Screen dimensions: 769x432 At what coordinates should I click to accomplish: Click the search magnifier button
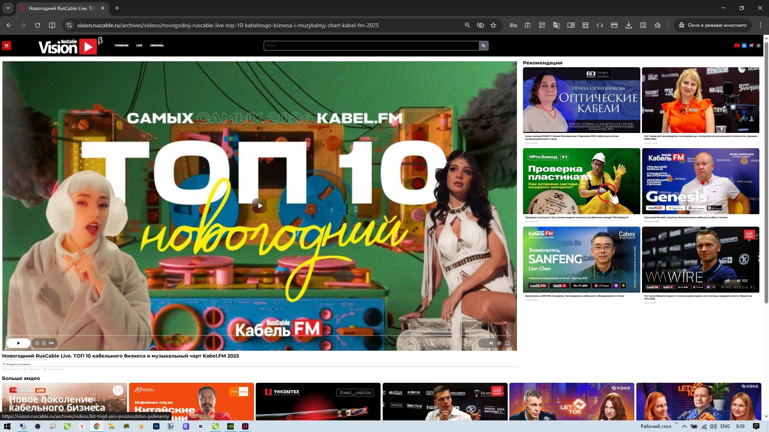pyautogui.click(x=483, y=46)
